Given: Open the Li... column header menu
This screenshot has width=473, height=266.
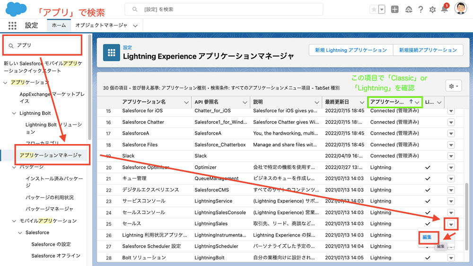Looking at the screenshot, I should click(439, 103).
